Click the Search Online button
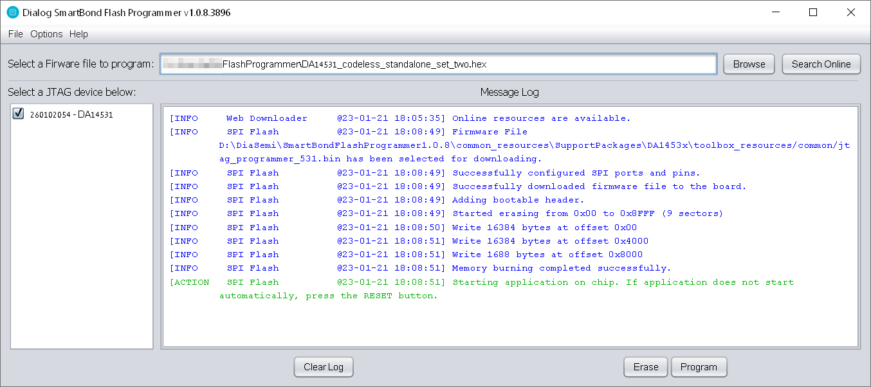This screenshot has height=387, width=871. point(821,64)
